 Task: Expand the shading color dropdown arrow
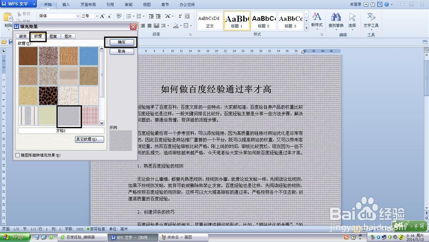pos(181,26)
